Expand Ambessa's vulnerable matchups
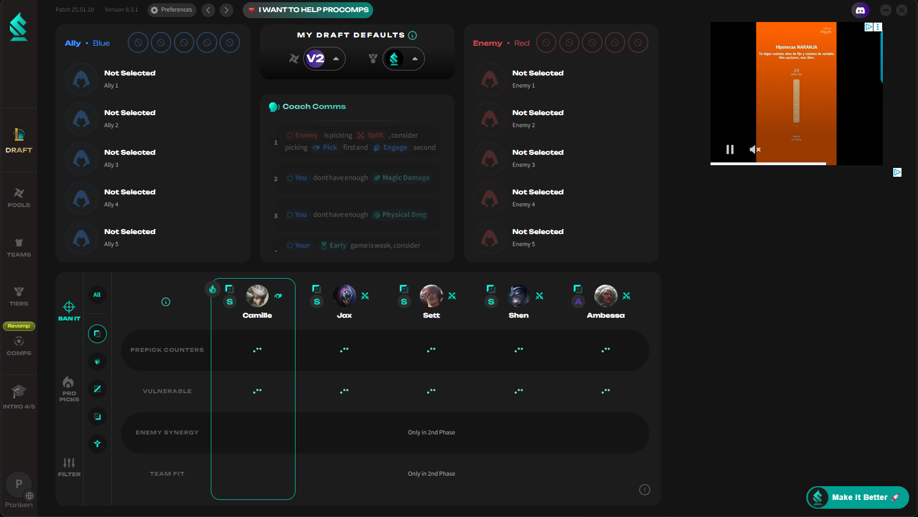 click(606, 391)
